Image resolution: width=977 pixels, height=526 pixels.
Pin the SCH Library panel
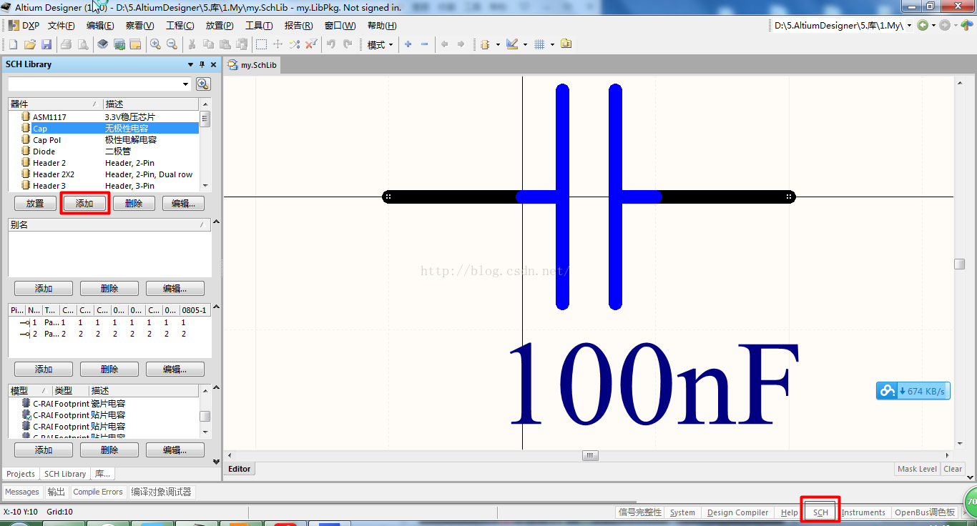202,64
